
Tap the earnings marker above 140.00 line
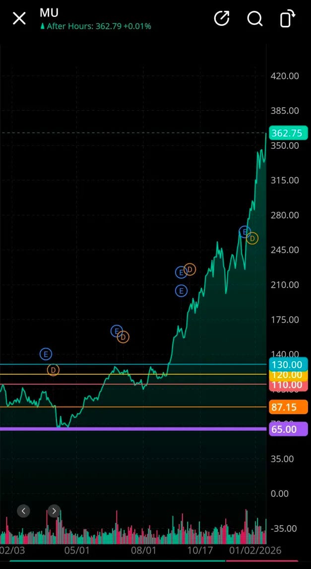46,354
